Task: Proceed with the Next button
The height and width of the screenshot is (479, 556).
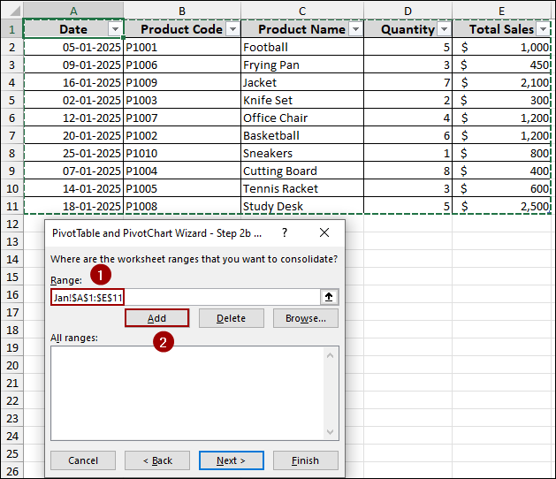Action: tap(232, 460)
